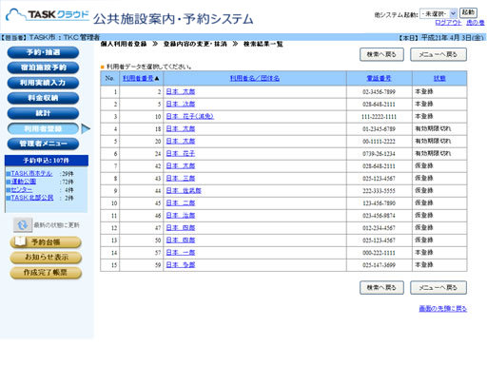This screenshot has width=487, height=365.
Task: Click the TASK市ホテル link
Action: (31, 174)
